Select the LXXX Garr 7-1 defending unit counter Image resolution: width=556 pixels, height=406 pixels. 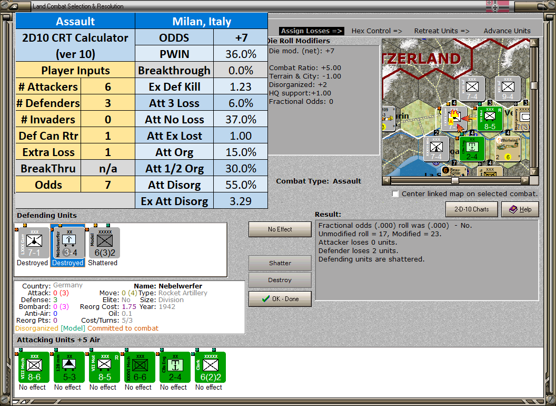click(34, 243)
